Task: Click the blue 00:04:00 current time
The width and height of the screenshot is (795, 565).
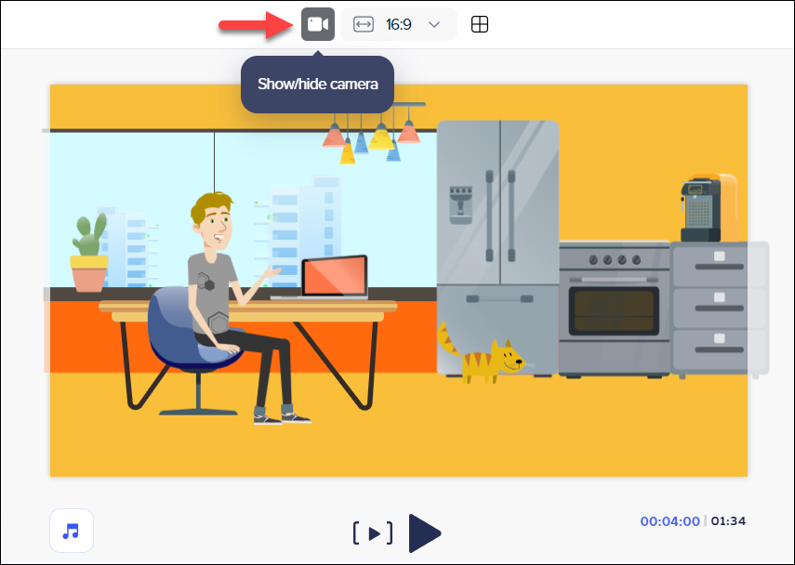Action: pyautogui.click(x=669, y=521)
